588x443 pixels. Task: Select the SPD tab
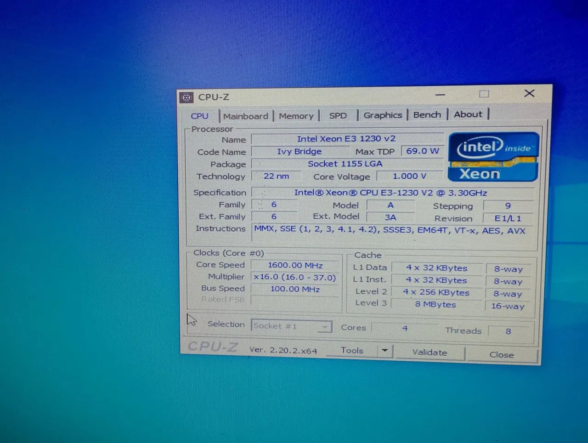[x=338, y=116]
